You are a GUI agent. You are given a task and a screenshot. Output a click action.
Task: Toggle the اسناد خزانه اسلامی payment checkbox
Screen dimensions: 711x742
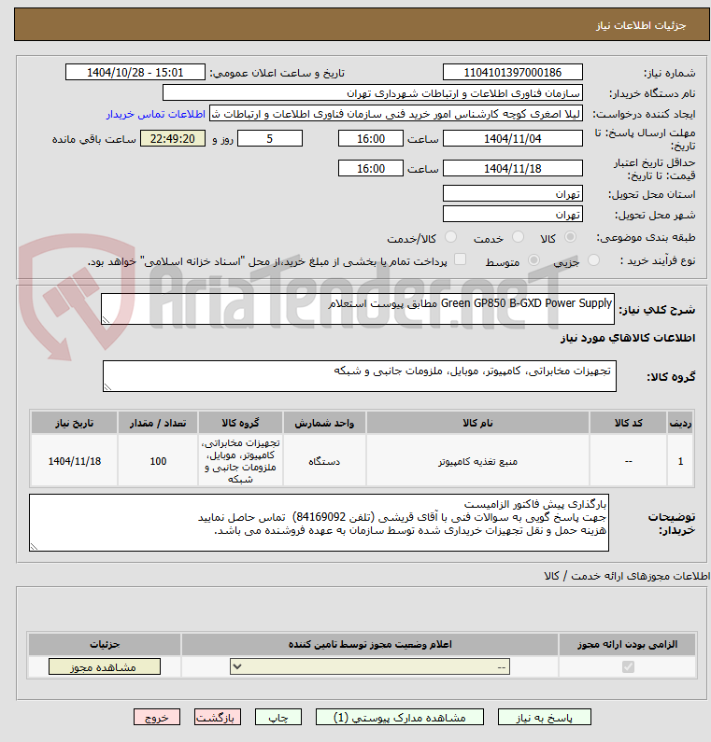click(x=460, y=259)
